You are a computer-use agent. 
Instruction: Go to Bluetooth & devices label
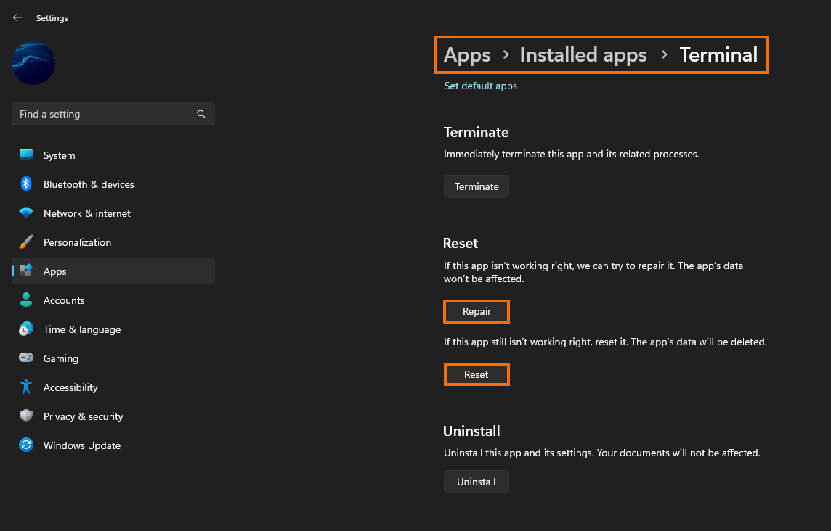89,184
